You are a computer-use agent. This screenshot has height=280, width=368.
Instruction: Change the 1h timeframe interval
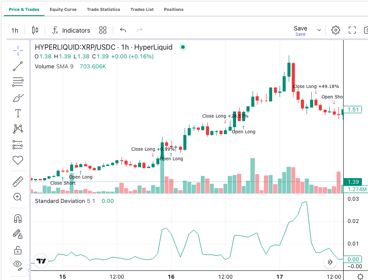tap(15, 30)
